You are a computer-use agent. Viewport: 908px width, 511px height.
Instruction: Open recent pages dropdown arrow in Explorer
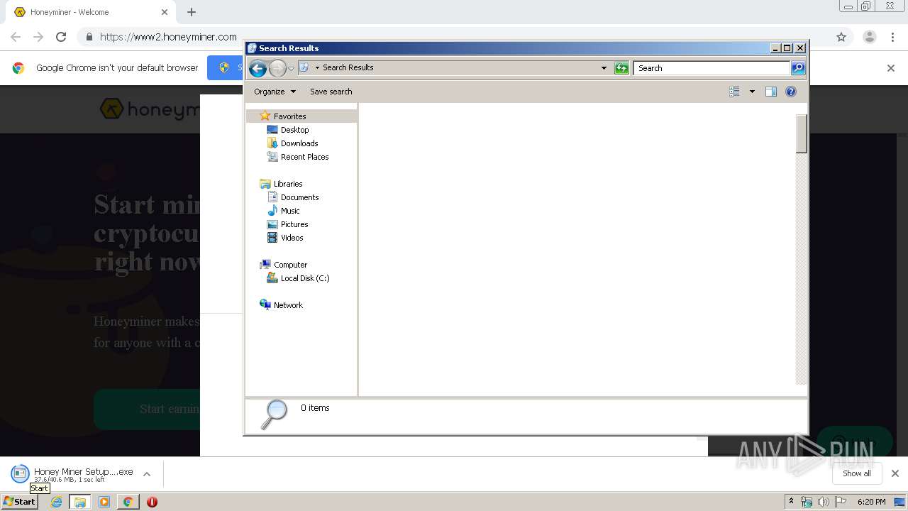pyautogui.click(x=291, y=68)
